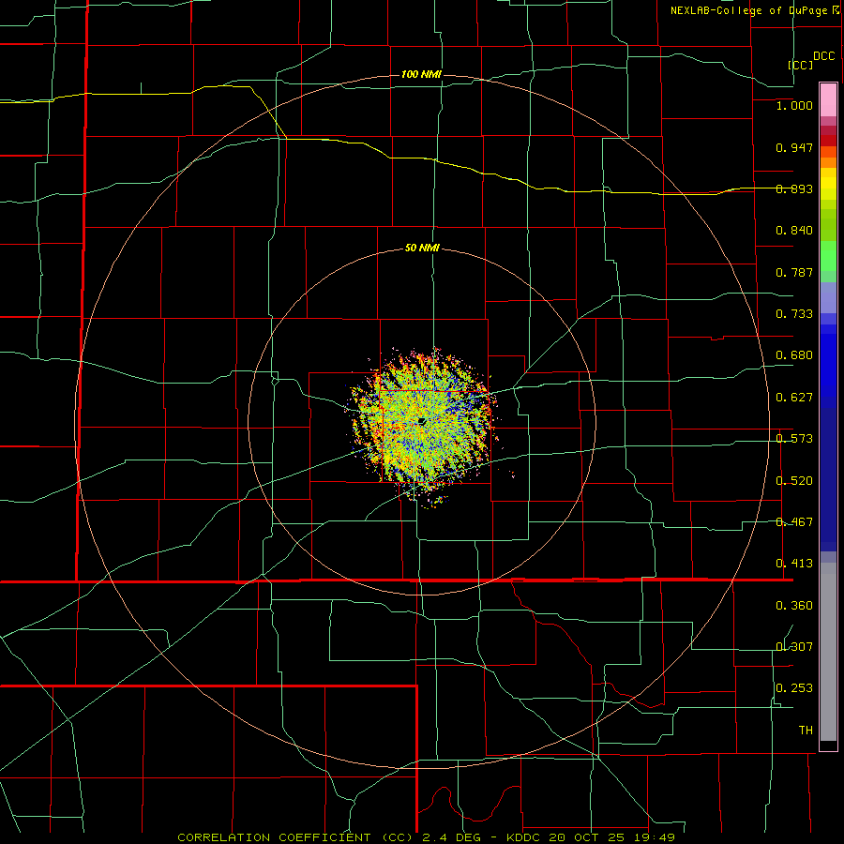Image resolution: width=844 pixels, height=844 pixels.
Task: Click the 0.840 color scale value
Action: click(794, 231)
